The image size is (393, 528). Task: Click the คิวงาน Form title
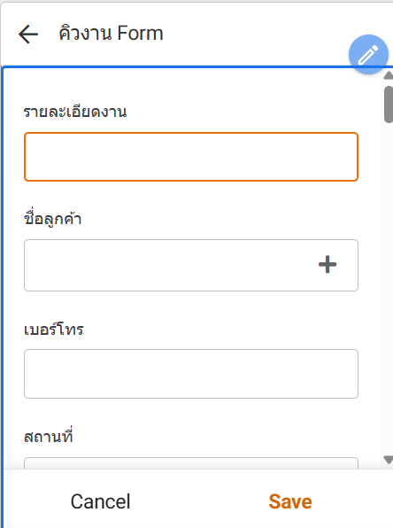111,34
